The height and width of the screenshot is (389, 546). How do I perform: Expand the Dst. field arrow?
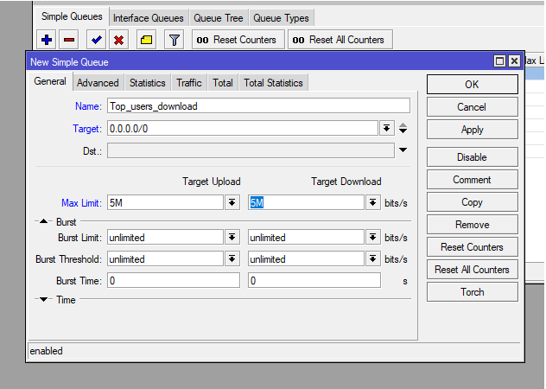(x=403, y=150)
